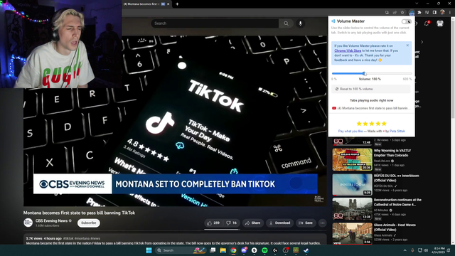Open the Chrome Web Store link

[348, 50]
